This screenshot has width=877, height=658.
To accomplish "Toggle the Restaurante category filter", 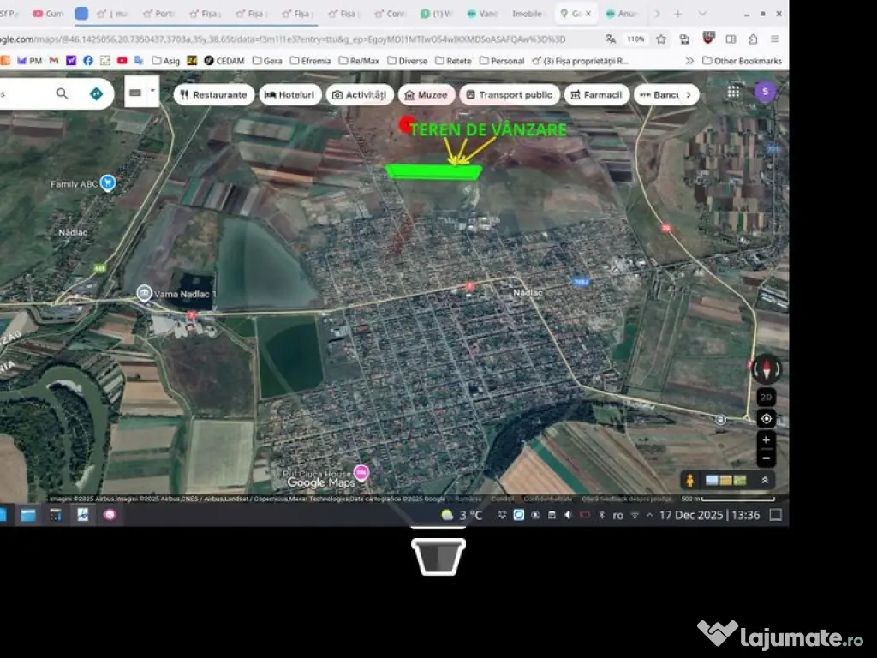I will (x=213, y=95).
